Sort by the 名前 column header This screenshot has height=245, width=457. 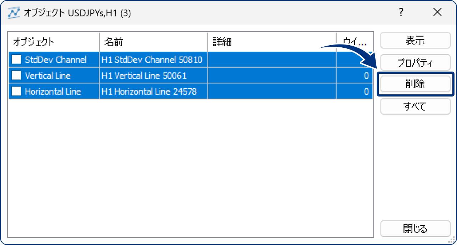click(154, 42)
